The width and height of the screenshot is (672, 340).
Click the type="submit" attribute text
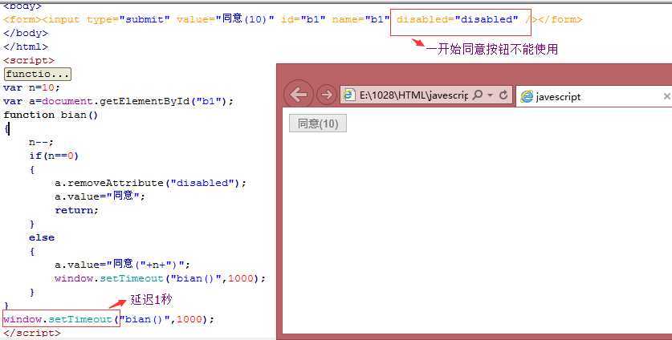(x=128, y=19)
